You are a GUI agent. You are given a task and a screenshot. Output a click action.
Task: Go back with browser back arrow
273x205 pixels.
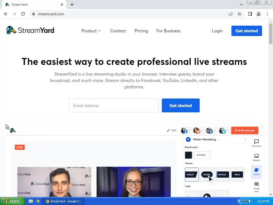pyautogui.click(x=6, y=14)
